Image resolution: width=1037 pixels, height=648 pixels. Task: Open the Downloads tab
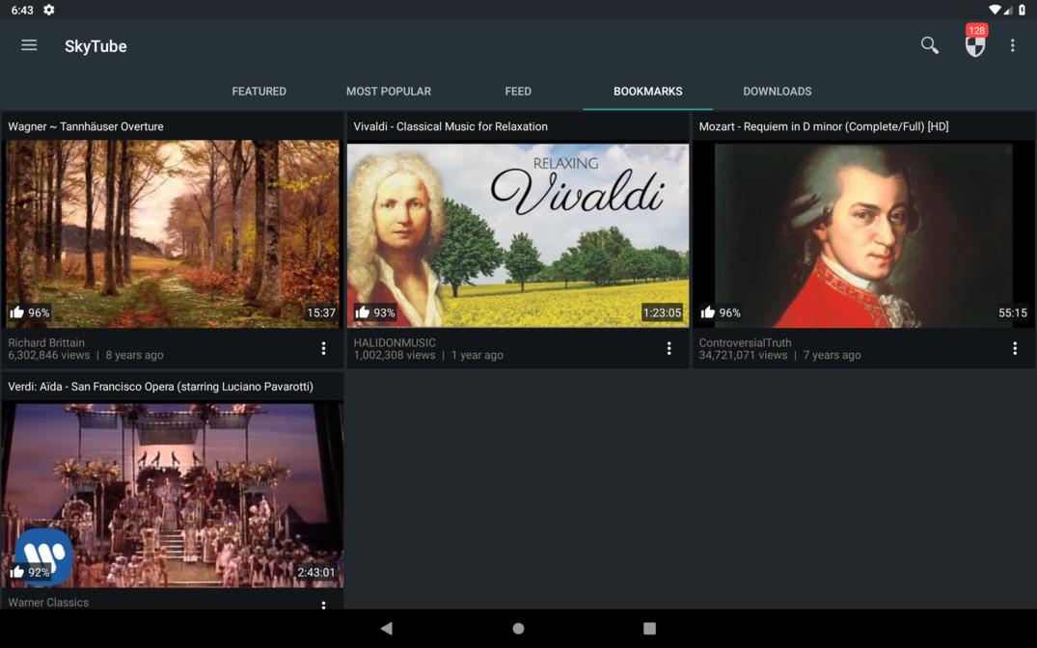tap(777, 92)
